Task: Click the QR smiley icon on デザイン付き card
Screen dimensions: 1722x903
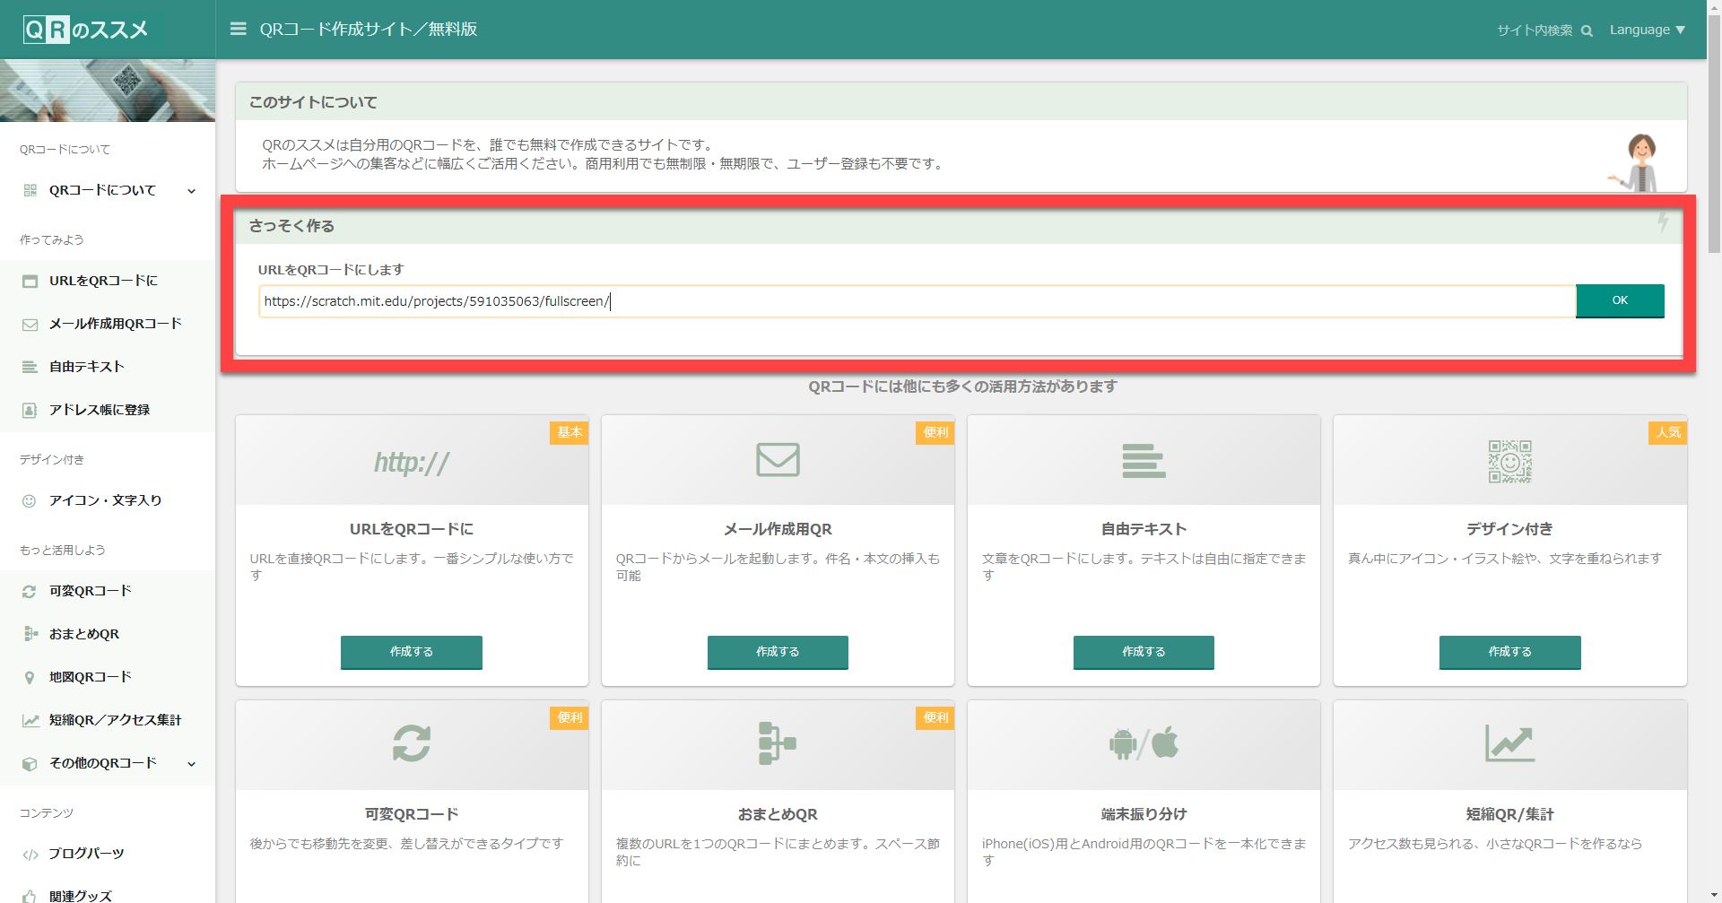Action: click(x=1509, y=461)
